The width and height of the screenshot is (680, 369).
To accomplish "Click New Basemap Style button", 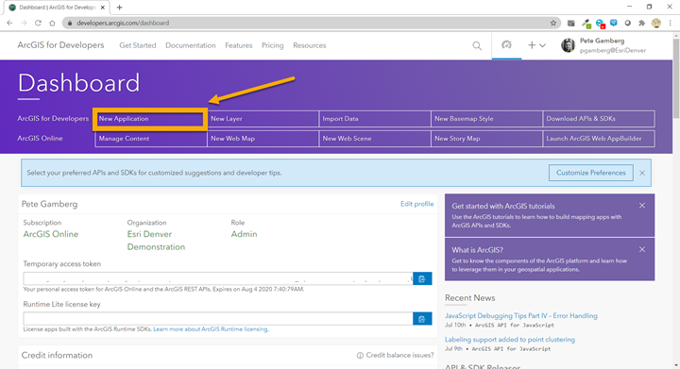I will point(486,119).
